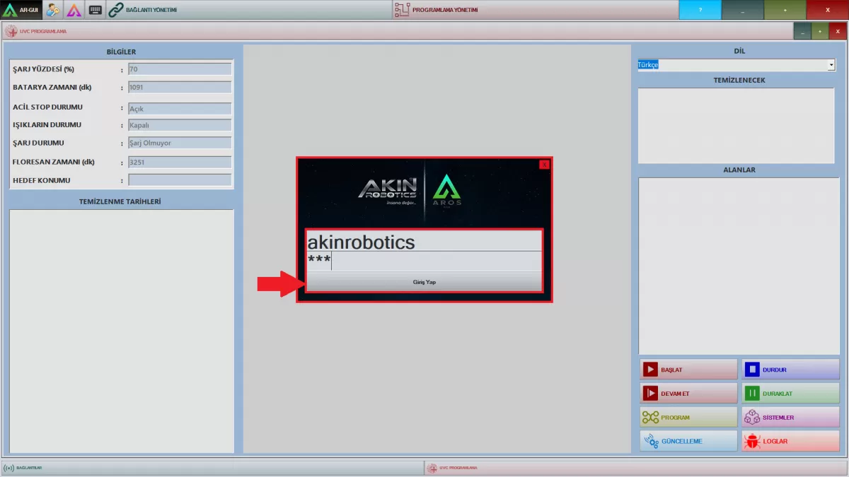Viewport: 849px width, 477px height.
Task: Open BAĞLANTI YÖNETİMİ menu
Action: 152,10
